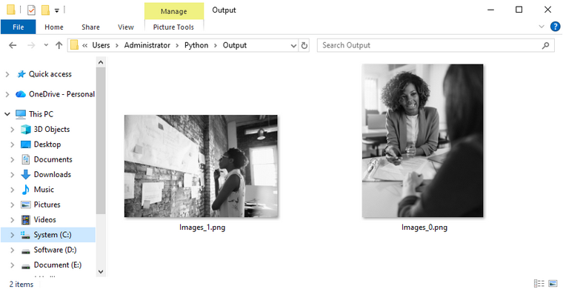The width and height of the screenshot is (563, 292).
Task: Open 3D Objects in the sidebar
Action: pyautogui.click(x=52, y=129)
